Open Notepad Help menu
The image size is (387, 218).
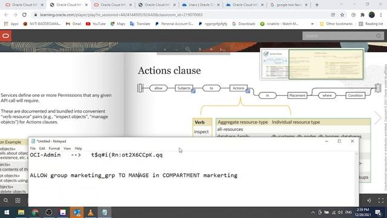pos(78,148)
